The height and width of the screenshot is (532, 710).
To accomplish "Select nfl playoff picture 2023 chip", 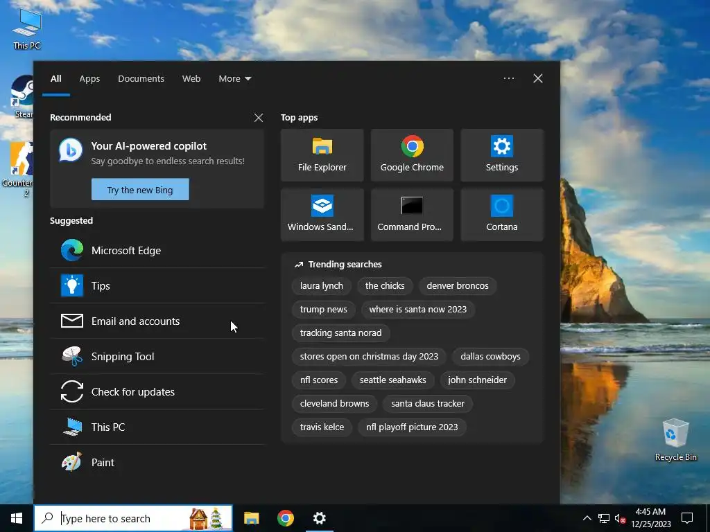I will [x=412, y=427].
